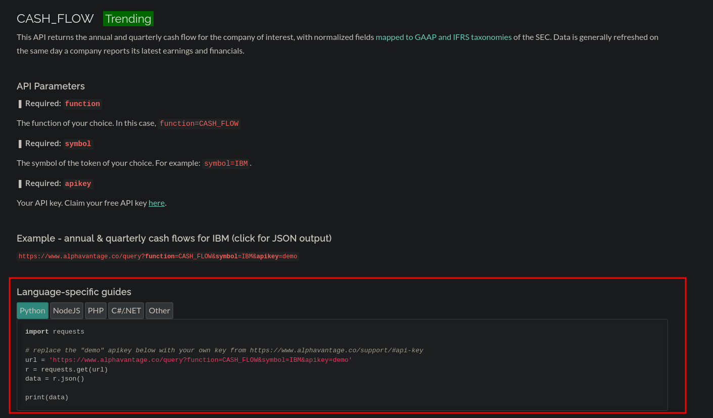Click the green Trending badge

128,18
